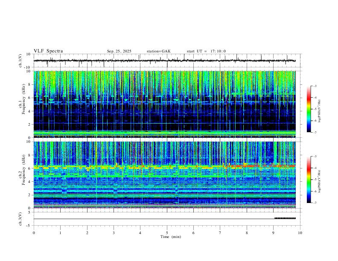Select the date "Sep. 25, 2025"

(x=119, y=51)
